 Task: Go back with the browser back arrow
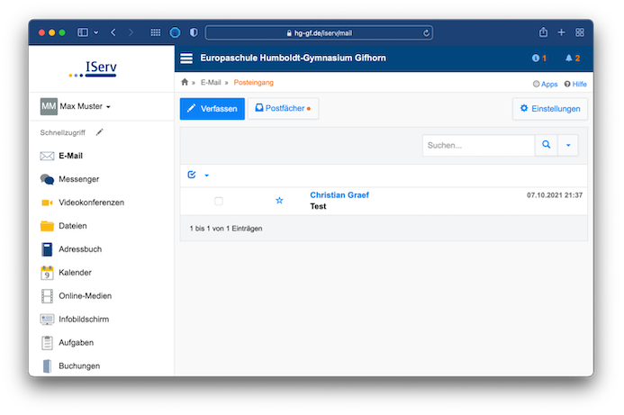click(113, 32)
